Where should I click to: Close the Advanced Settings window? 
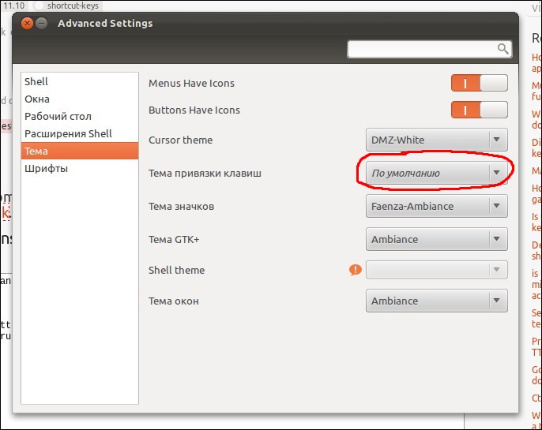pos(28,24)
